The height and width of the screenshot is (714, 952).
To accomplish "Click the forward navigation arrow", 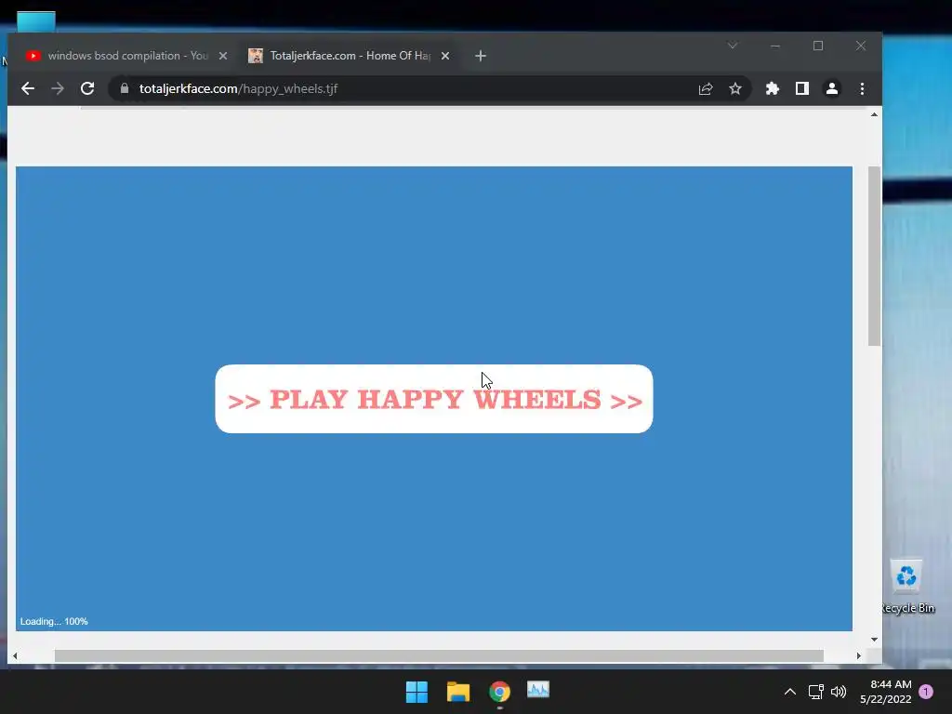I will pyautogui.click(x=58, y=88).
